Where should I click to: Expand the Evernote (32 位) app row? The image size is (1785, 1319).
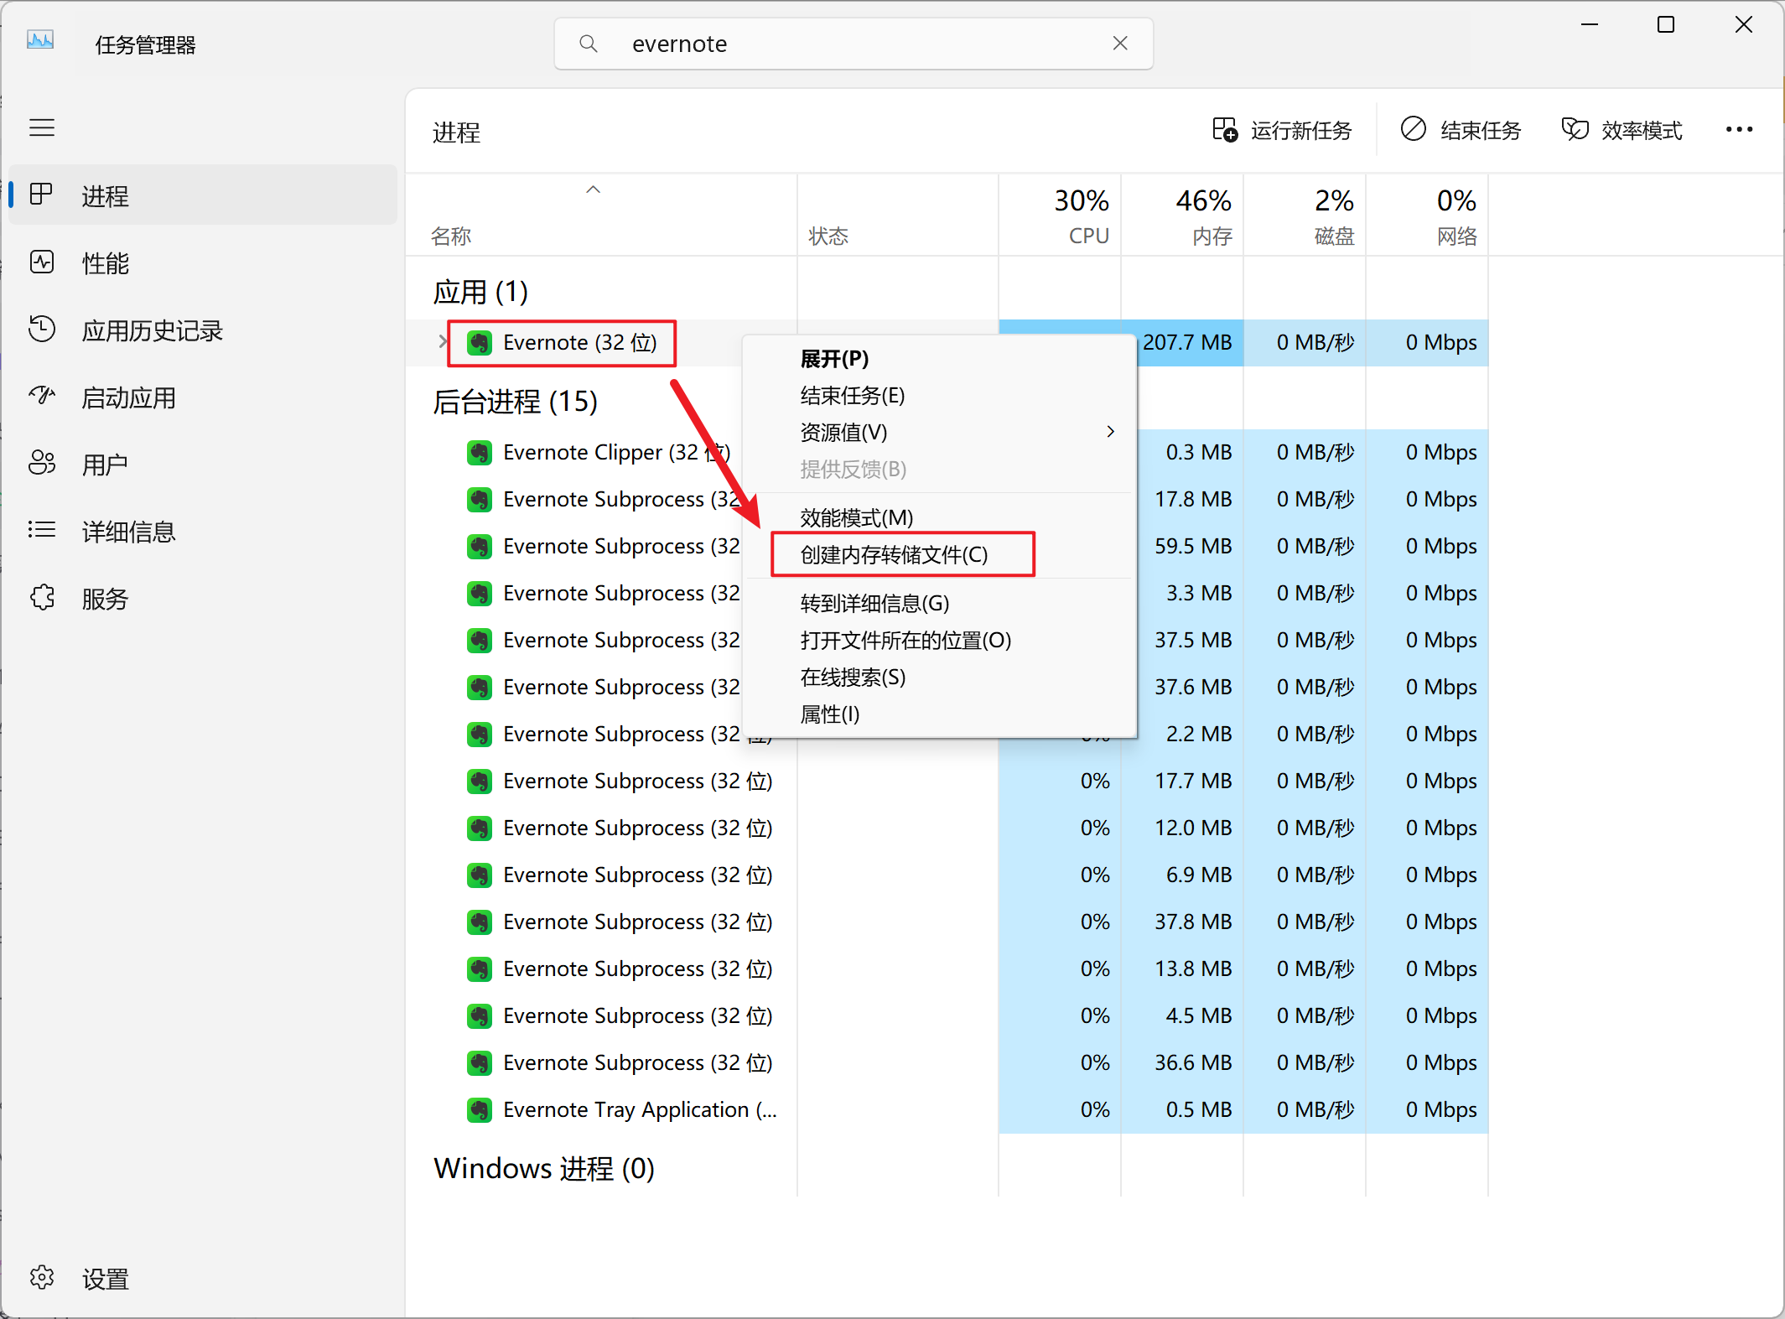tap(443, 342)
